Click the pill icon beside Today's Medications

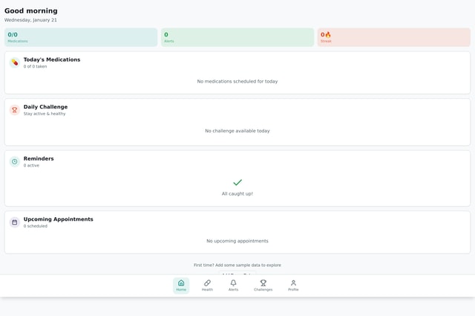pyautogui.click(x=14, y=62)
